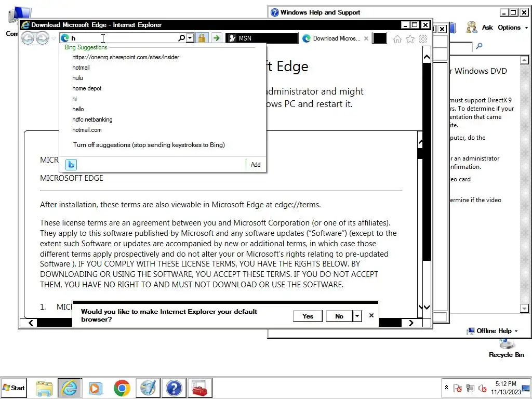This screenshot has width=532, height=399.
Task: Click the search magnifier in the address bar
Action: click(181, 38)
